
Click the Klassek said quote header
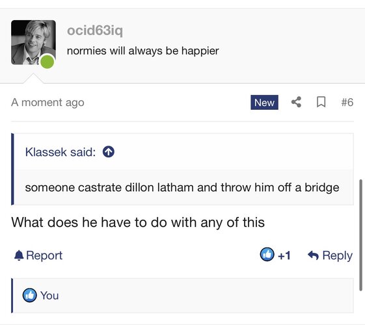[x=61, y=152]
